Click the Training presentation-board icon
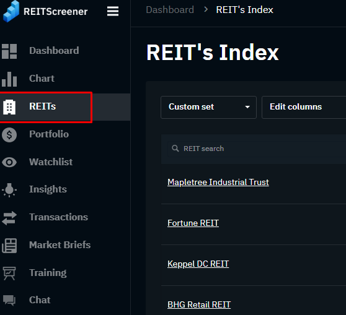The image size is (346, 315). 9,273
